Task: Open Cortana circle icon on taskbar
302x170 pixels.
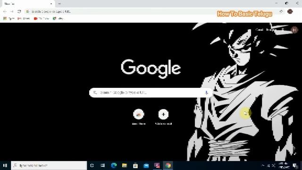Action: click(92, 165)
